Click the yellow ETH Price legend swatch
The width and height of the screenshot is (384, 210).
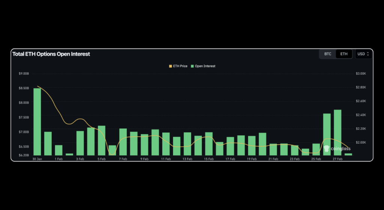click(171, 66)
